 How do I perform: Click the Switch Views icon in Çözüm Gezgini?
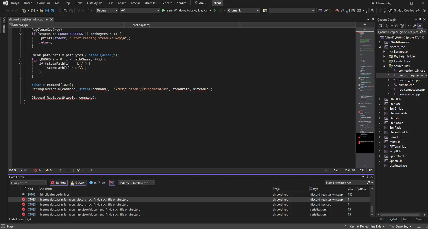coord(380,26)
